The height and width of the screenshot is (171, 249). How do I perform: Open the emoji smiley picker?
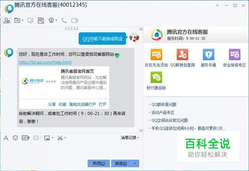15,138
